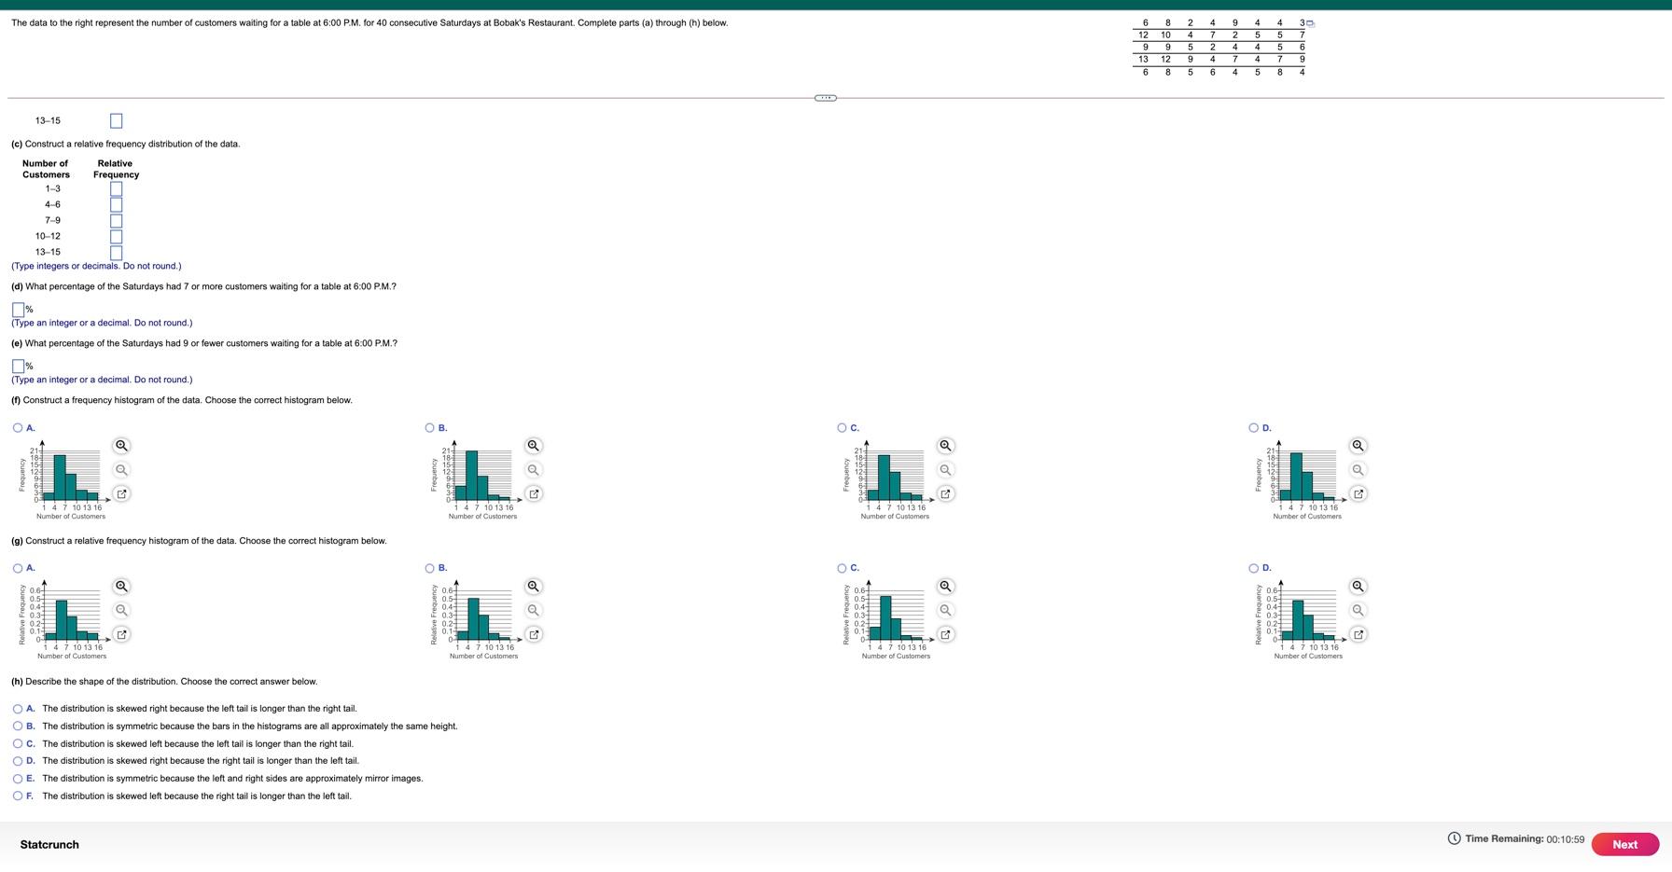
Task: Click frequency histogram C thumbnail
Action: tap(887, 479)
